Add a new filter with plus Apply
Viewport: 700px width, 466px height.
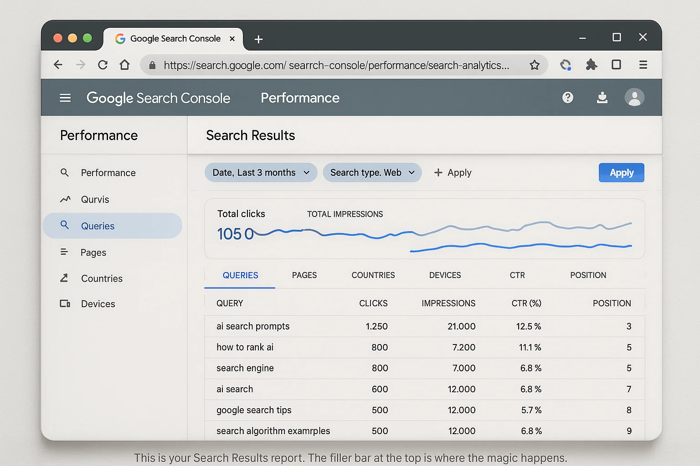[452, 172]
